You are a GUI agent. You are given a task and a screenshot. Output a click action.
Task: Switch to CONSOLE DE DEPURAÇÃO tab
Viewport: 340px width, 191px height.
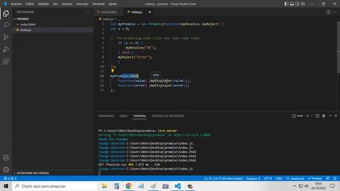(x=168, y=116)
